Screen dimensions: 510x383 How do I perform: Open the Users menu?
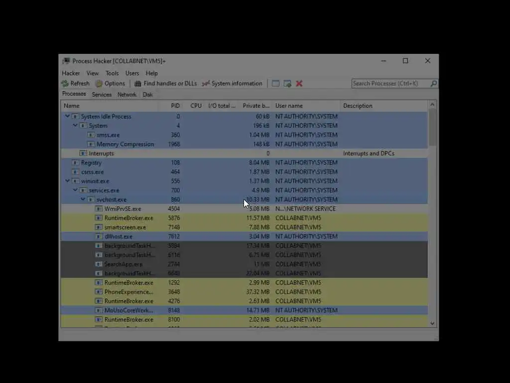tap(132, 73)
